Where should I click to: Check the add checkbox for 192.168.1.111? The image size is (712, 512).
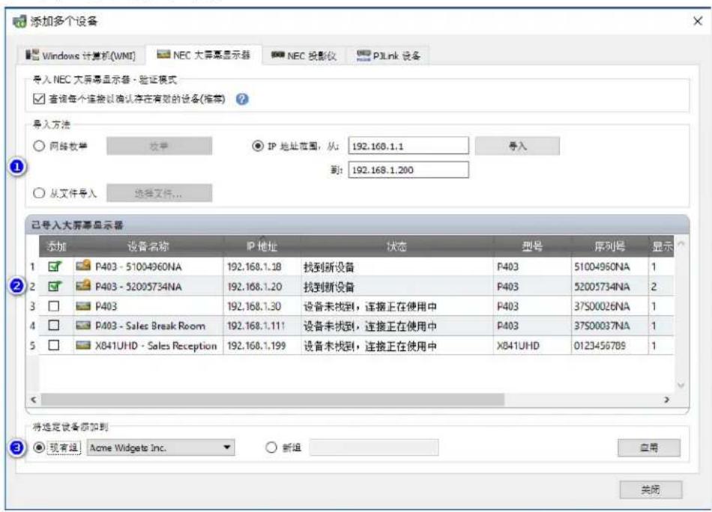(x=53, y=325)
